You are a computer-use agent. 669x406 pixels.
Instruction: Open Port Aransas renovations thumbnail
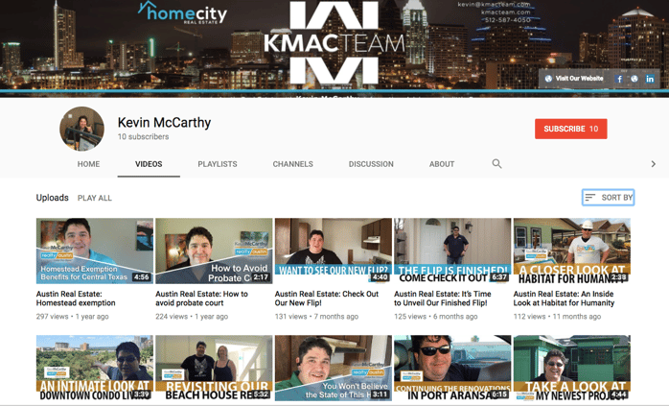(x=452, y=368)
